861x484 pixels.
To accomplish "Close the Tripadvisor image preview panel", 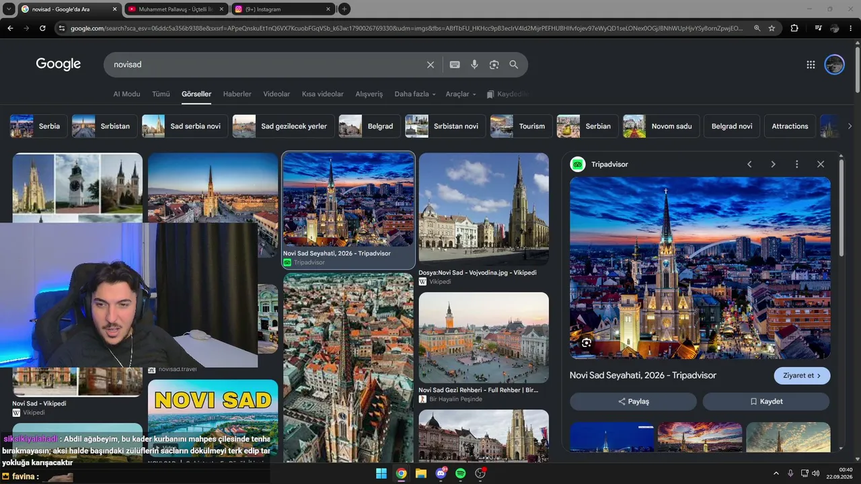I will tap(820, 164).
